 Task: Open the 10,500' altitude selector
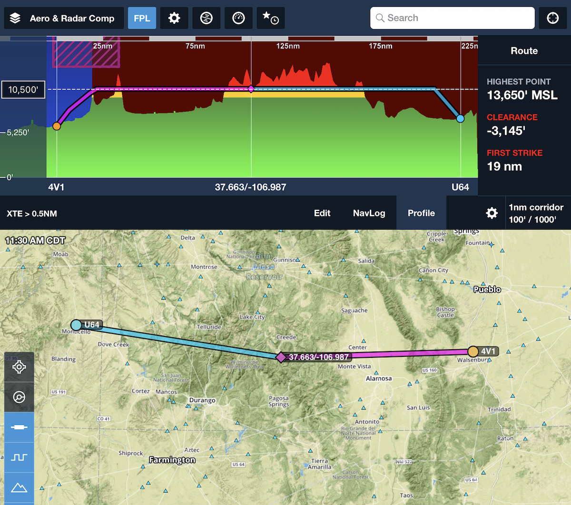click(x=23, y=90)
